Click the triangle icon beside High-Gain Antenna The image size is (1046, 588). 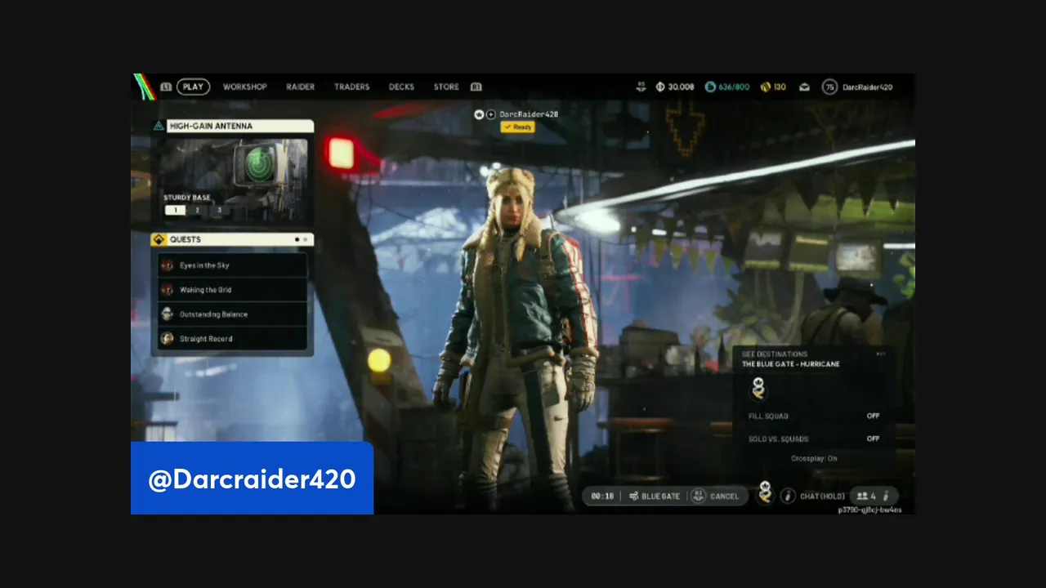click(x=159, y=126)
